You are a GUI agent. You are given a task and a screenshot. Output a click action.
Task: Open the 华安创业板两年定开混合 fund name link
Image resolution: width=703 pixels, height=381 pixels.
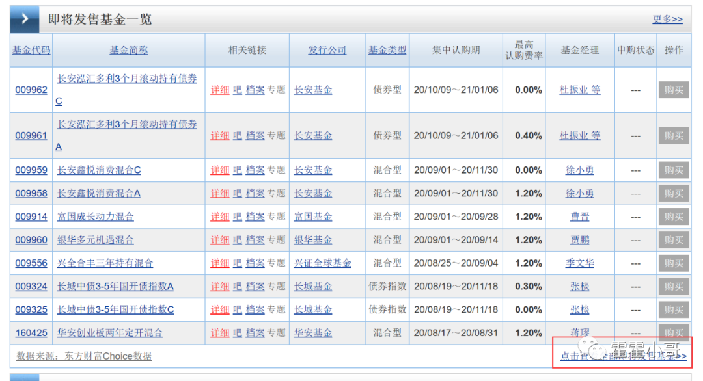click(x=110, y=333)
